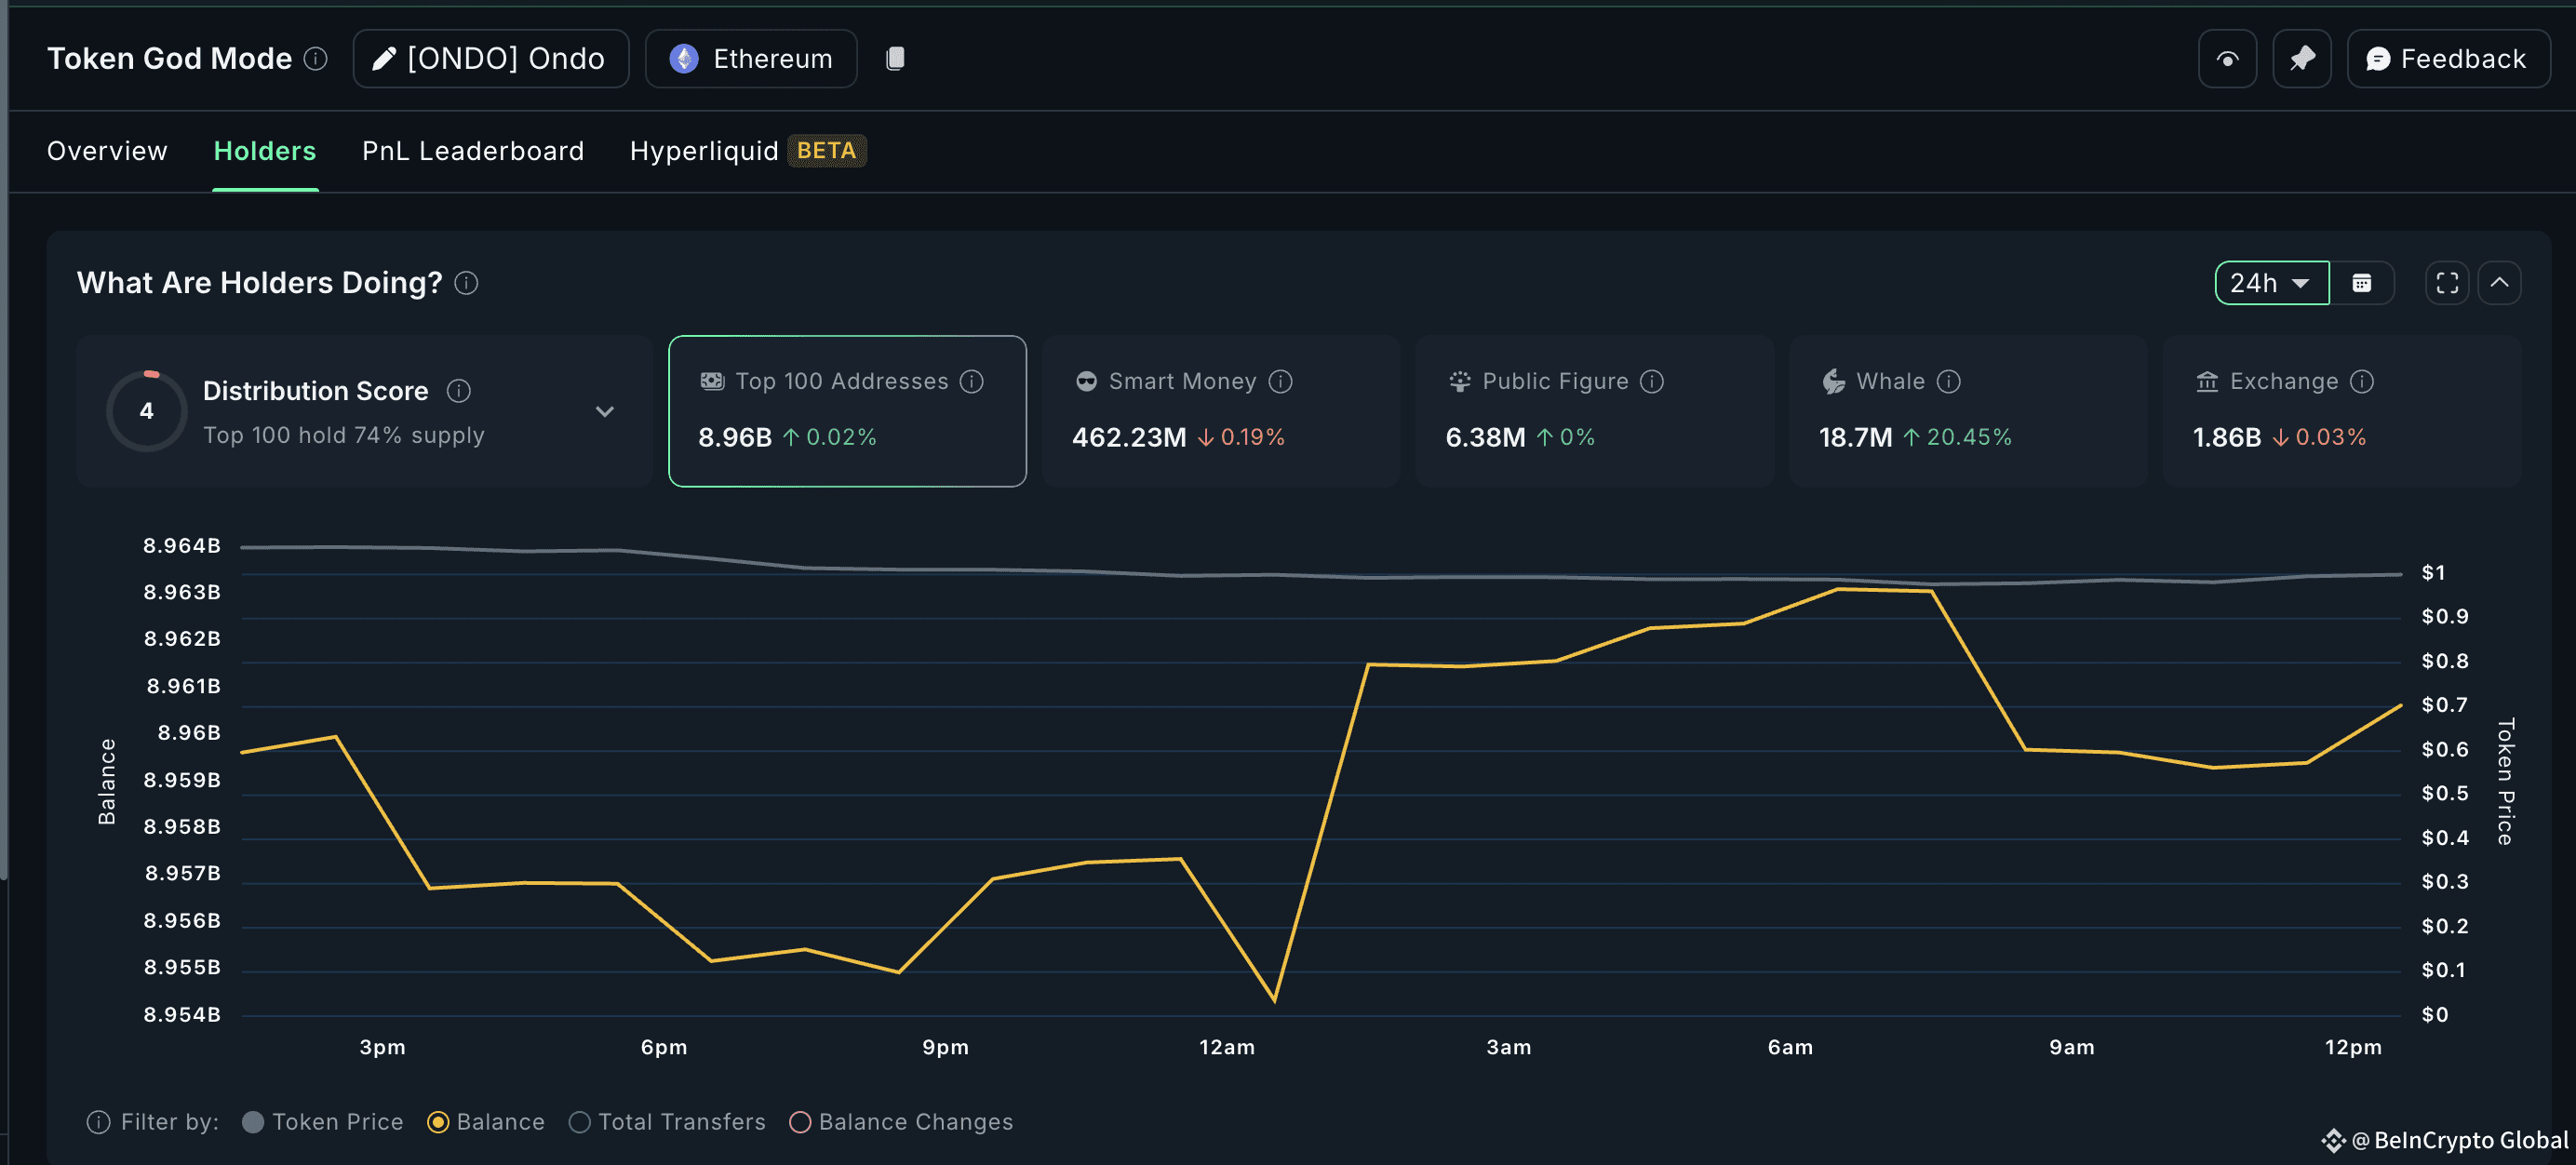Click info icon on Exchange
2576x1165 pixels.
pos(2362,382)
